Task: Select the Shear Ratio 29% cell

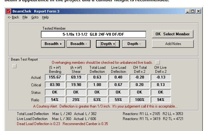Action: (x=76, y=100)
